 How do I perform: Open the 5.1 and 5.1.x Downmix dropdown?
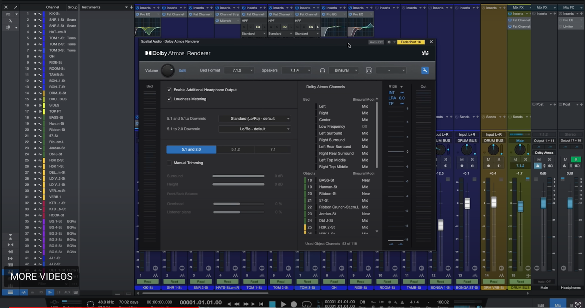[x=254, y=119]
